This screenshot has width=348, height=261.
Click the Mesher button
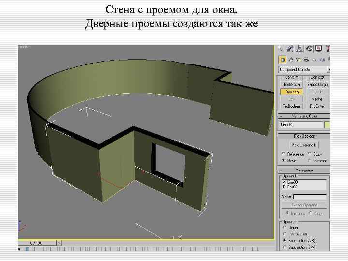pyautogui.click(x=318, y=99)
